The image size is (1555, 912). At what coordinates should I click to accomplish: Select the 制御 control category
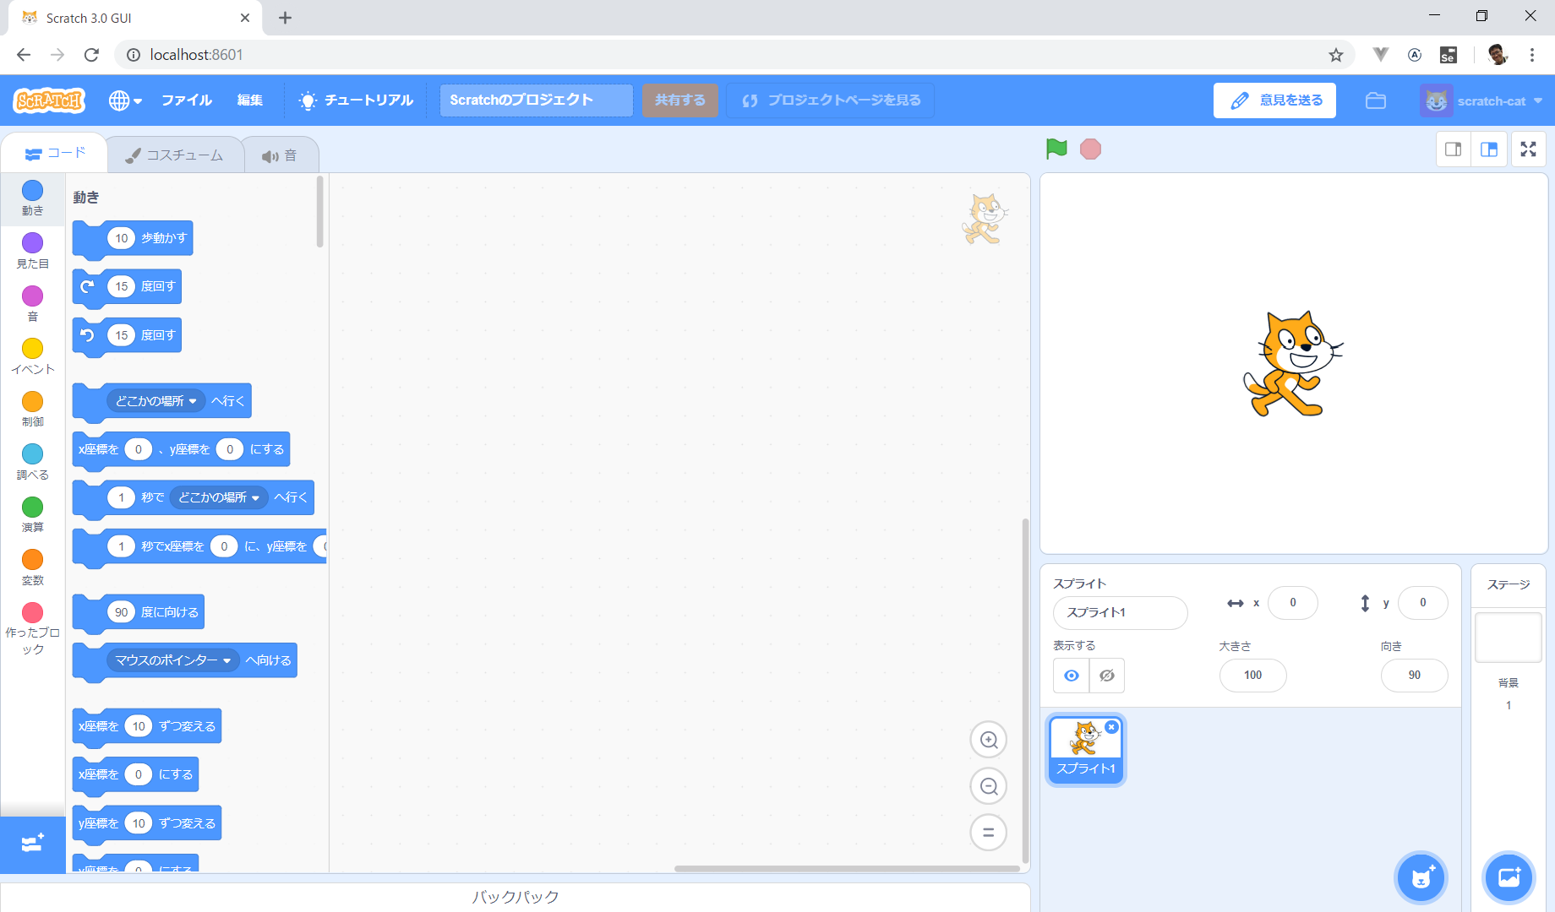pos(32,410)
